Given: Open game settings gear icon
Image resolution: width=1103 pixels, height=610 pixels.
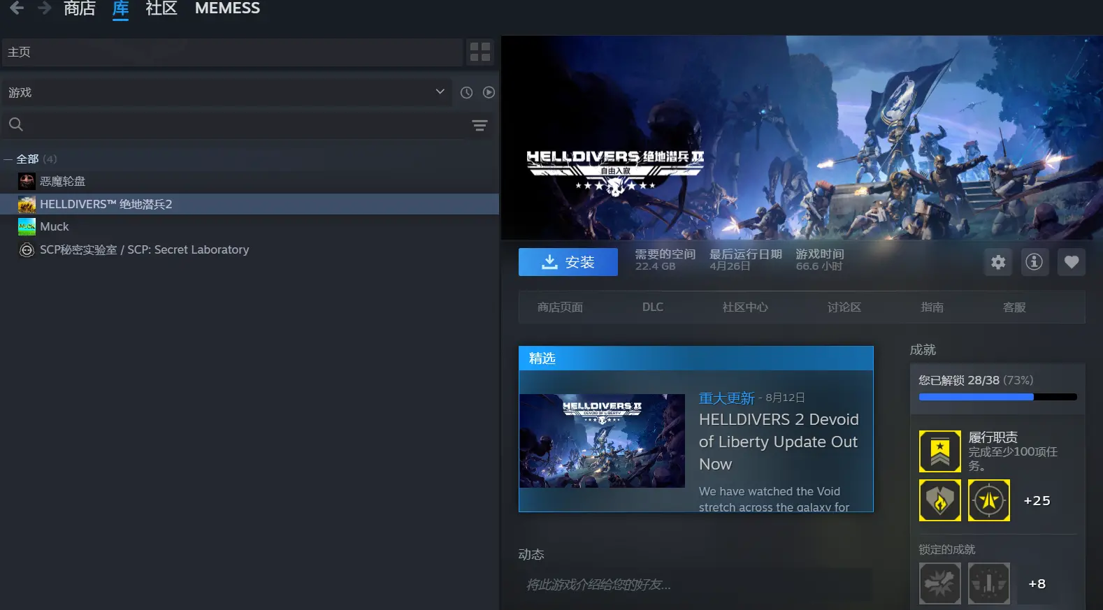Looking at the screenshot, I should point(998,262).
